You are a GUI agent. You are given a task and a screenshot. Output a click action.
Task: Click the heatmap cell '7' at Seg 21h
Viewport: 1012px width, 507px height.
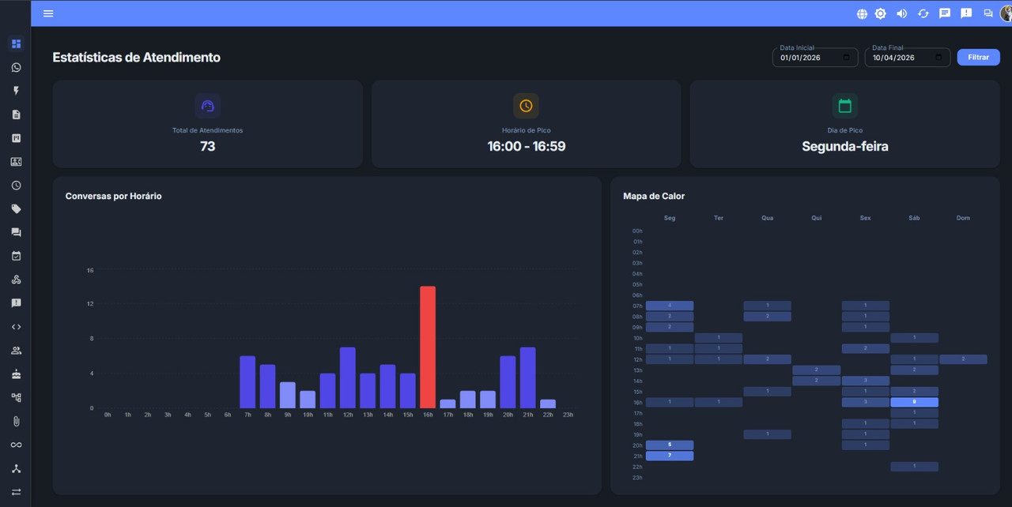pos(670,456)
